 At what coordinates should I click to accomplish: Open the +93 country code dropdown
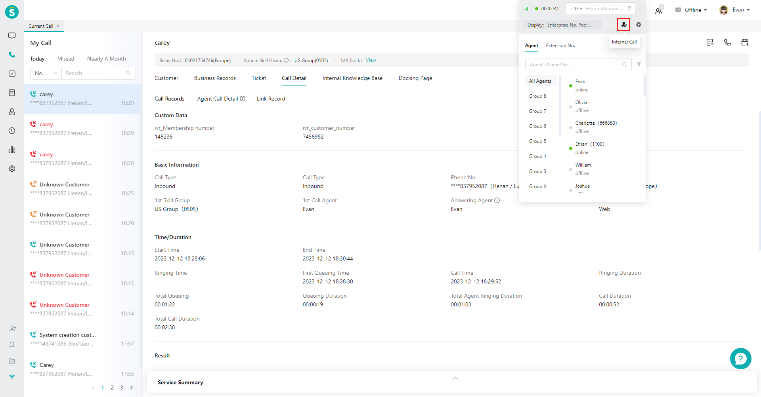click(x=576, y=8)
